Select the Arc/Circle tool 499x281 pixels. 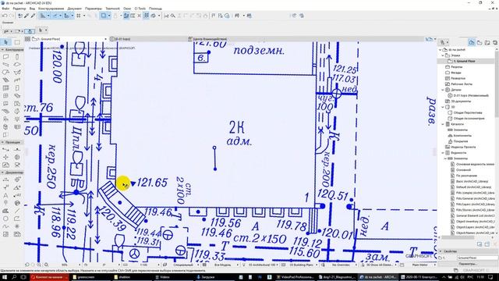click(5, 219)
